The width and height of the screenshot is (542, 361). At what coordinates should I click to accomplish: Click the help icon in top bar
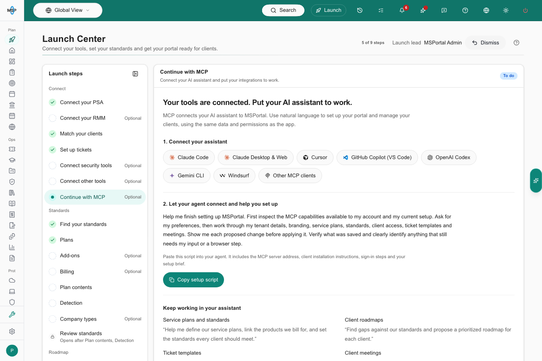coord(465,10)
